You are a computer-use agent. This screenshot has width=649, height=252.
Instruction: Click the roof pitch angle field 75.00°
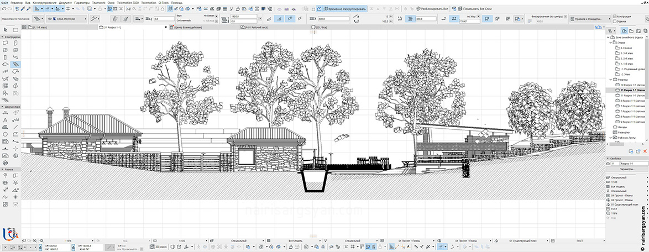pos(469,20)
